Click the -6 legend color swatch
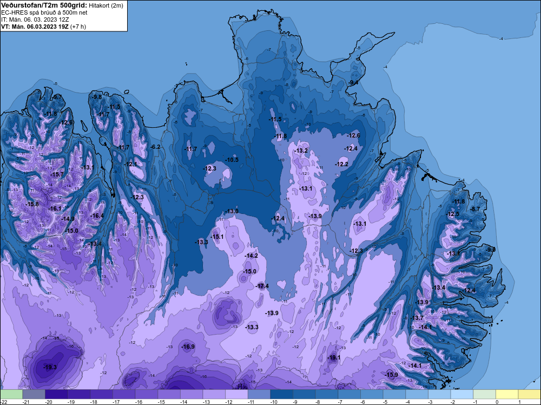This screenshot has width=541, height=405. 372,394
